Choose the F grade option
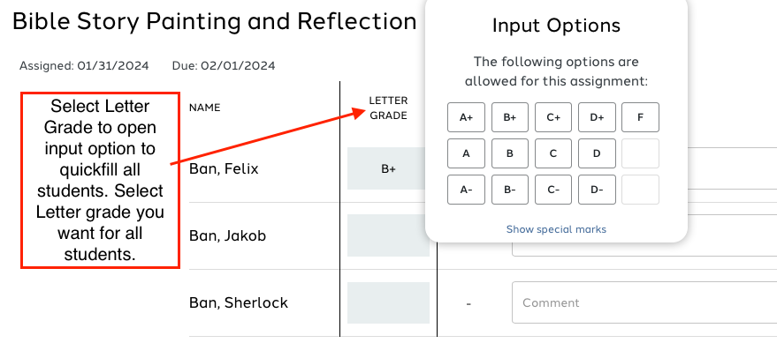The image size is (777, 343). pyautogui.click(x=640, y=117)
